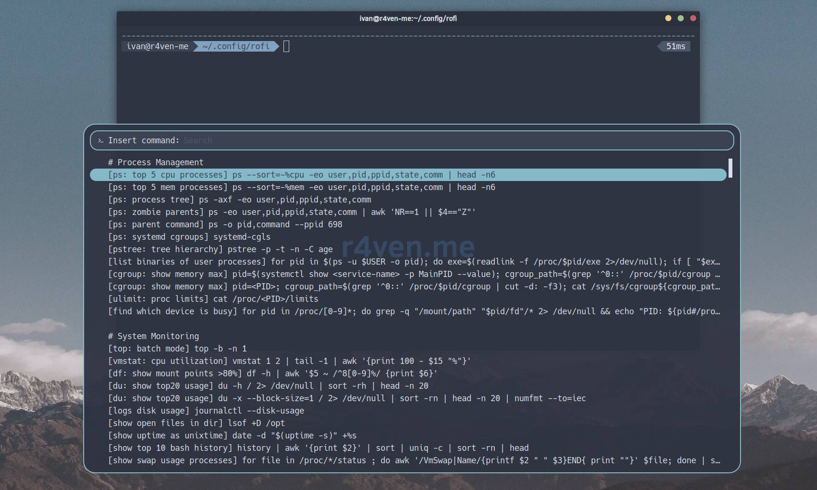Image resolution: width=817 pixels, height=490 pixels.
Task: Select the pstree tree hierarchy entry
Action: (220, 249)
